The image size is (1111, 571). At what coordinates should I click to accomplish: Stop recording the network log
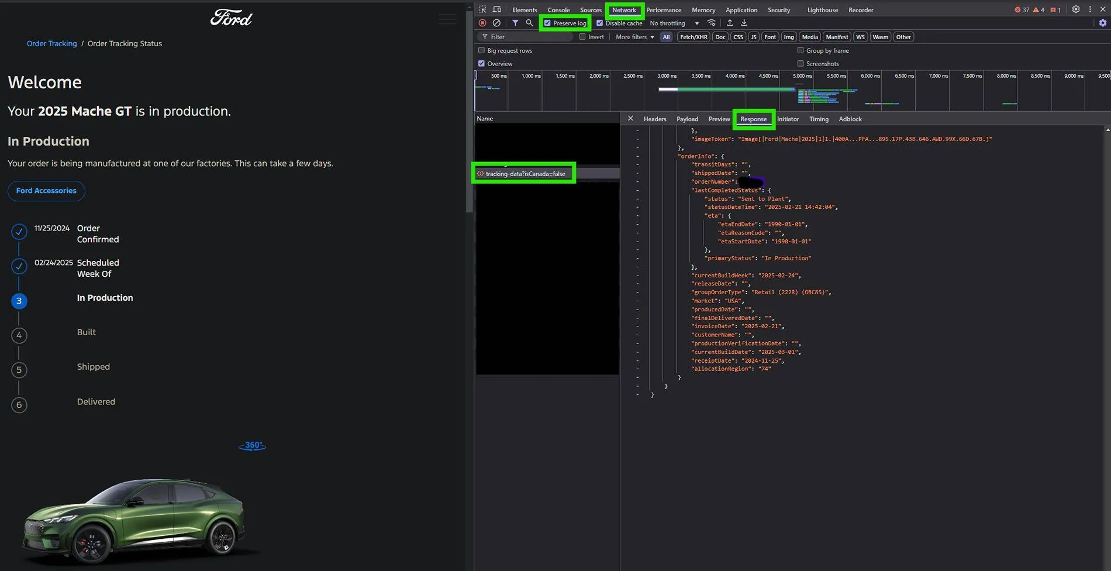point(482,23)
